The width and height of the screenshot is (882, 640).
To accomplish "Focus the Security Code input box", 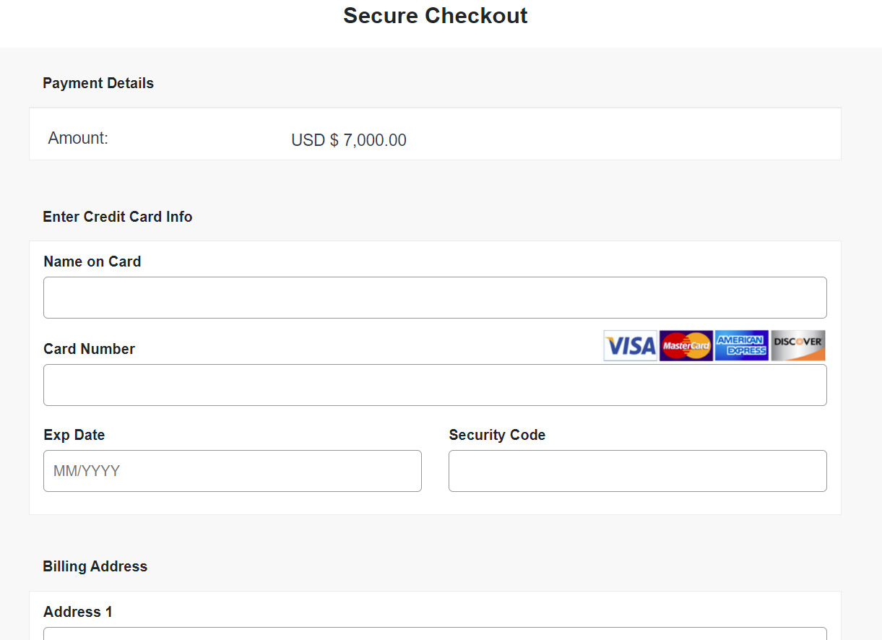I will pos(637,471).
